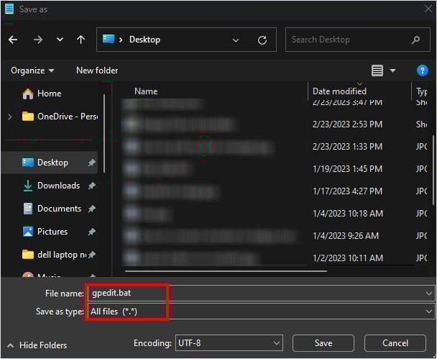Viewport: 437px width, 359px height.
Task: Click pin icon next to Downloads
Action: pos(92,186)
